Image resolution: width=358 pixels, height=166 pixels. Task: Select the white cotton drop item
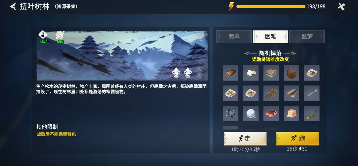tap(251, 73)
